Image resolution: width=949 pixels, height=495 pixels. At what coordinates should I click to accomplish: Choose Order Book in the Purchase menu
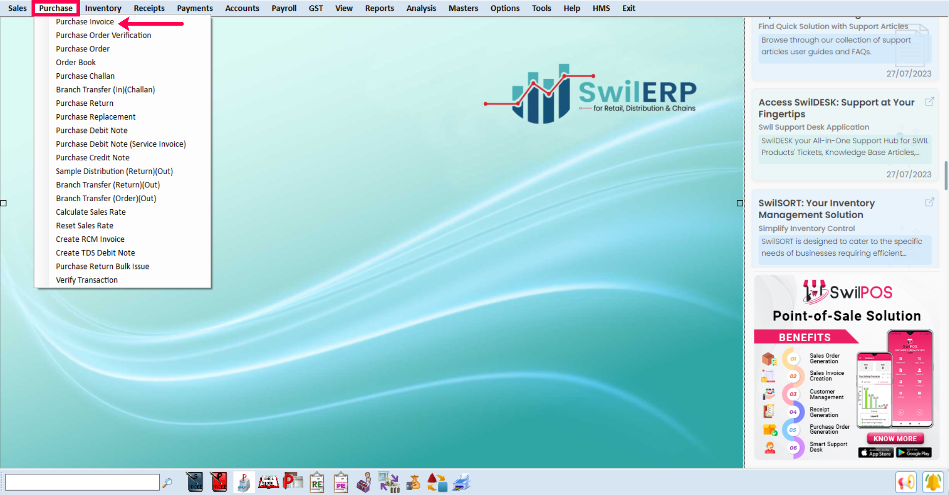coord(76,62)
